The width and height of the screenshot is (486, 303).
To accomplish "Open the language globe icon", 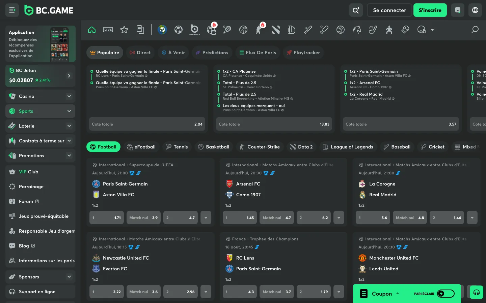I will pyautogui.click(x=475, y=10).
